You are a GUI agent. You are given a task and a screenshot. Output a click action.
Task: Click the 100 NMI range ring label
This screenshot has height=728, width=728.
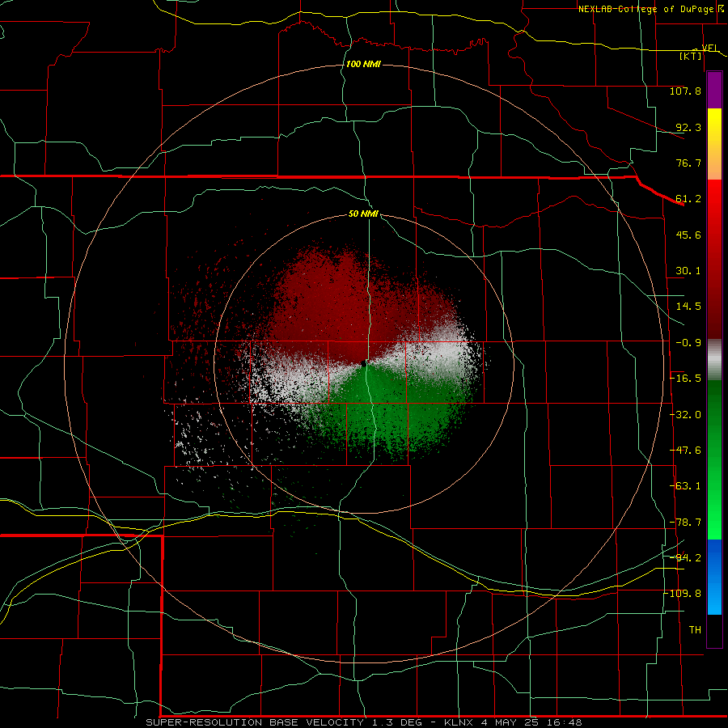(x=363, y=64)
